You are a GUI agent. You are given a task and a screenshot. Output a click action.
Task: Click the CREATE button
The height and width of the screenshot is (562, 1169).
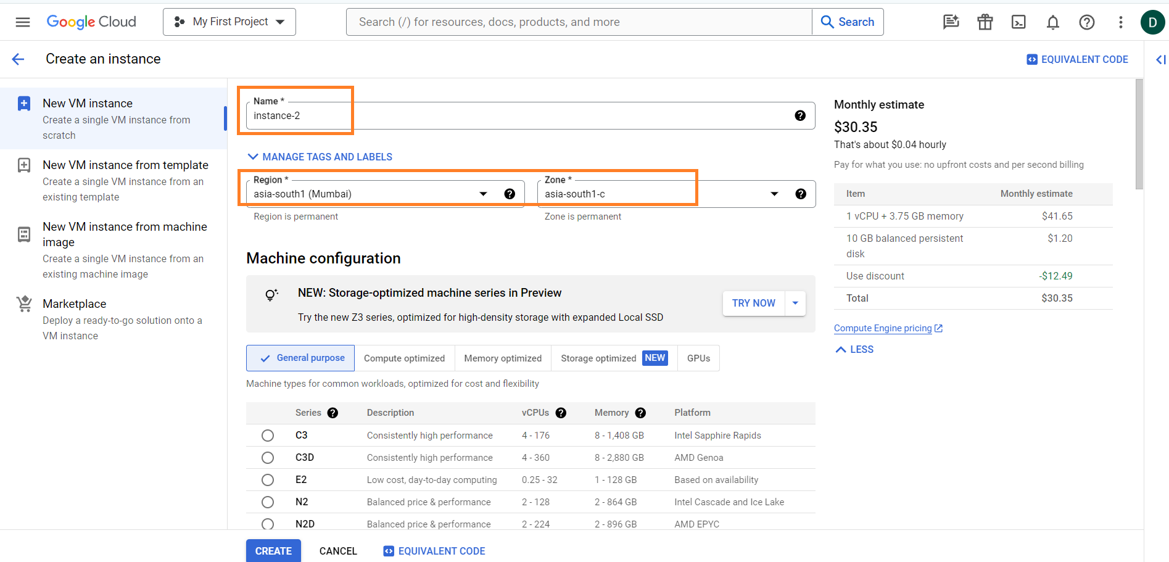coord(273,551)
